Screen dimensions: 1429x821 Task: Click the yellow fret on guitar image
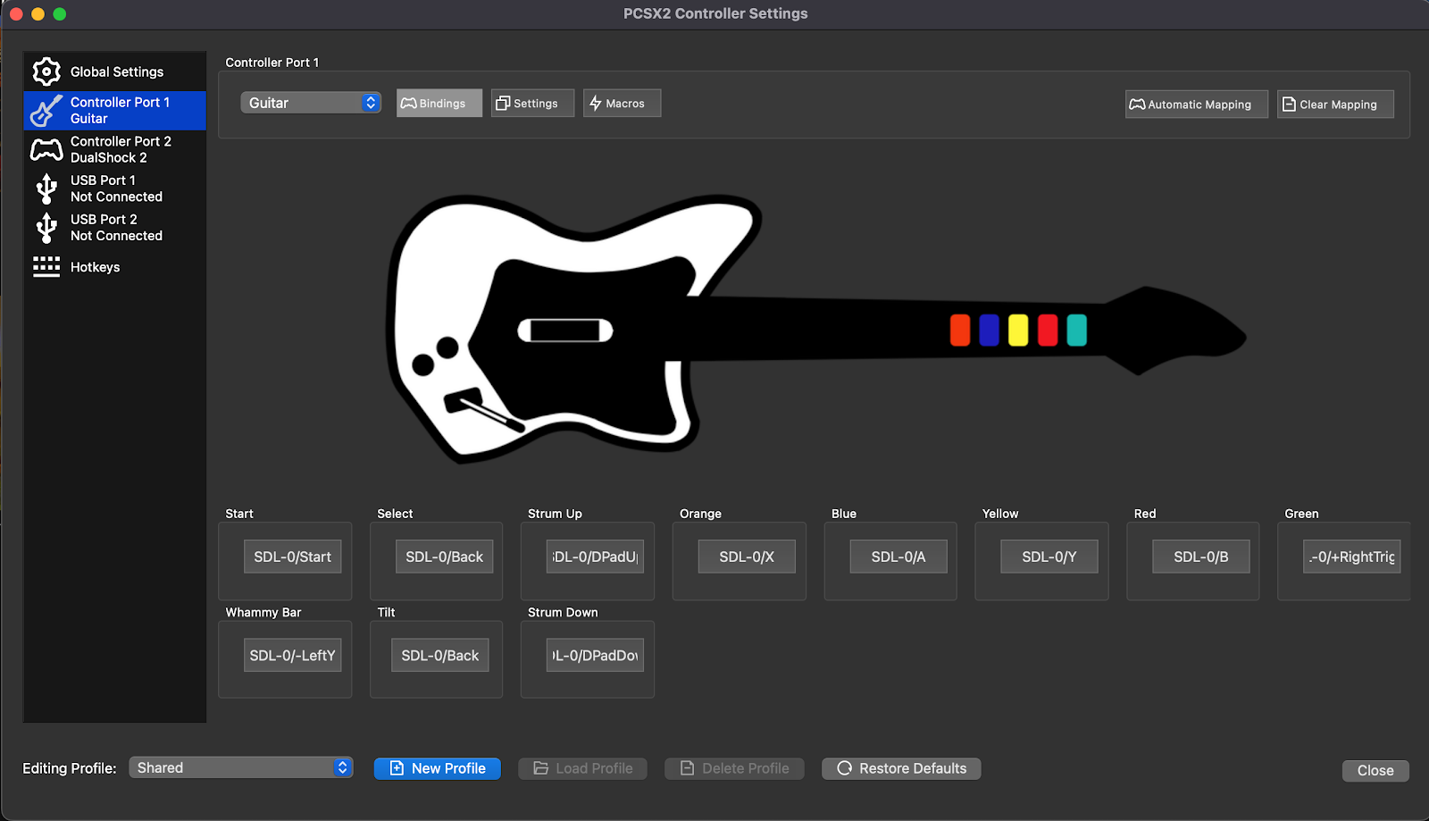click(x=1018, y=330)
